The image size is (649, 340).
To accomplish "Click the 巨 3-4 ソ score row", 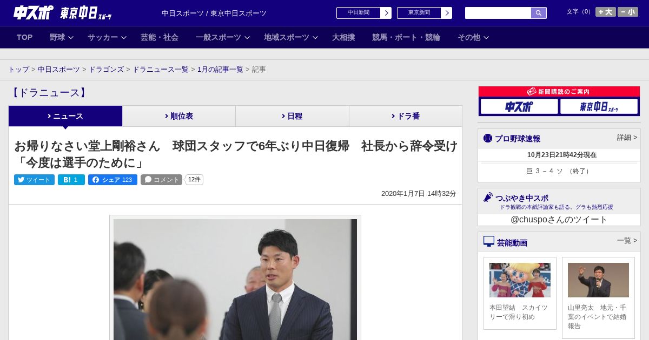I will click(x=559, y=171).
